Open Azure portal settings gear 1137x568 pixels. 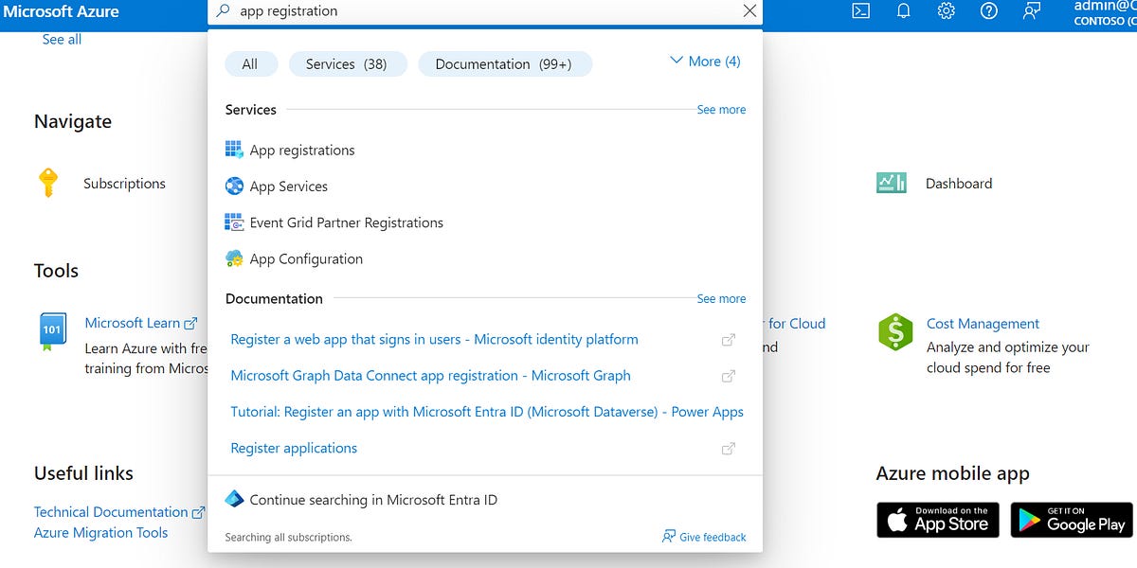click(x=946, y=11)
